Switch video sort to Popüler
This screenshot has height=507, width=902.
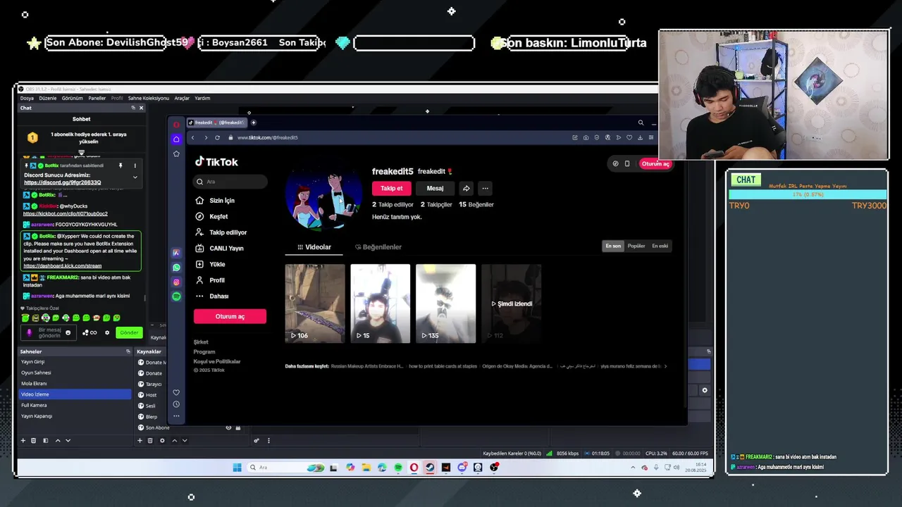pyautogui.click(x=636, y=246)
